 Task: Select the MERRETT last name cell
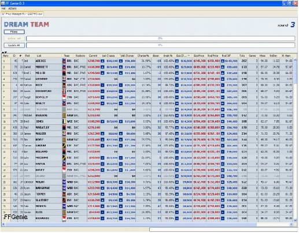pyautogui.click(x=49, y=67)
